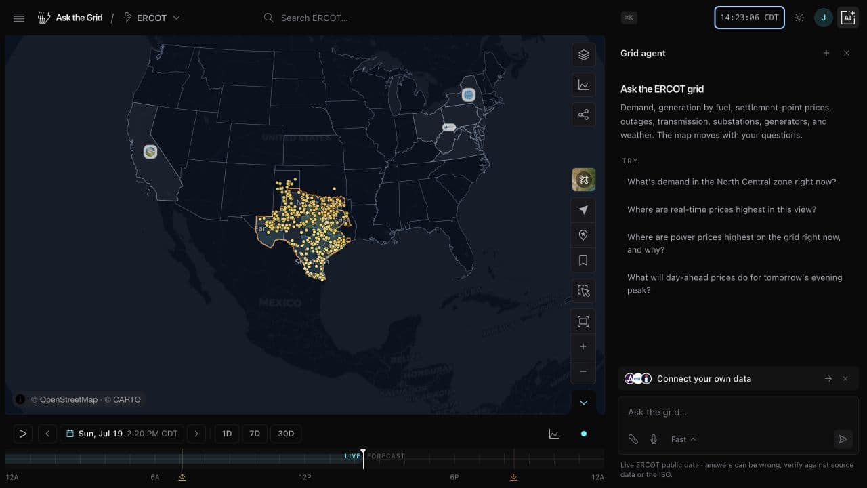Click the bookmark icon on the map toolbar

(x=583, y=260)
